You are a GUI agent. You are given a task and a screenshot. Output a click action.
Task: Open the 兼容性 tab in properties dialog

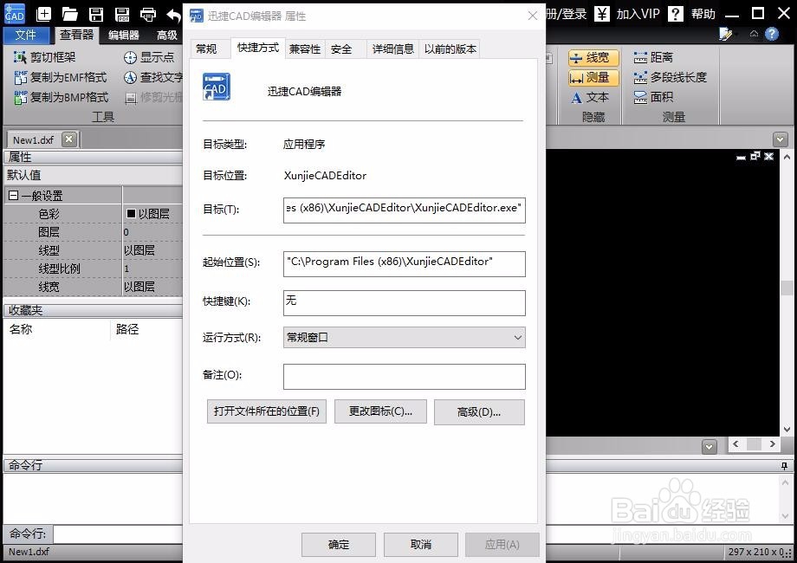coord(305,49)
